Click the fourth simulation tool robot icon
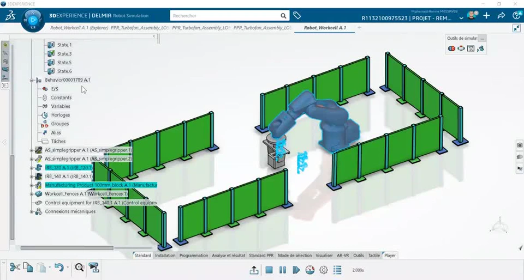The height and width of the screenshot is (280, 524). [x=480, y=48]
